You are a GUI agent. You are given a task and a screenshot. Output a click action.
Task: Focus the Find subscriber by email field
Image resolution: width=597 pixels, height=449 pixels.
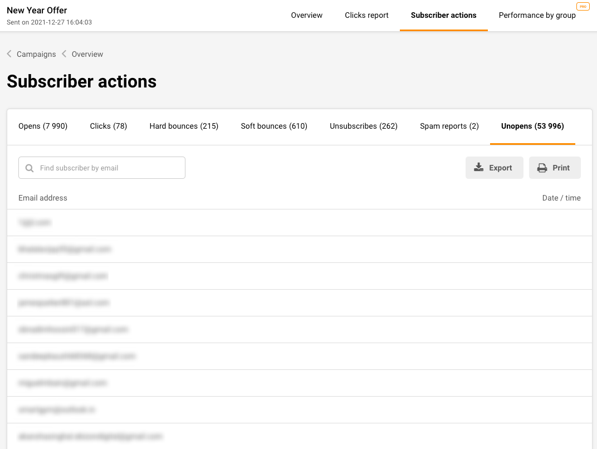click(109, 168)
